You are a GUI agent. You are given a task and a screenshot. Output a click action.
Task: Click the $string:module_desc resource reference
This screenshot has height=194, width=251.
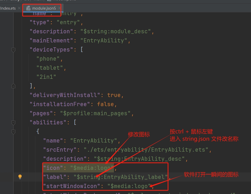point(115,31)
